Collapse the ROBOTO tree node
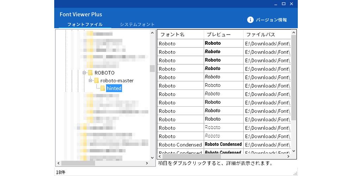Image resolution: width=352 pixels, height=176 pixels. (x=84, y=73)
